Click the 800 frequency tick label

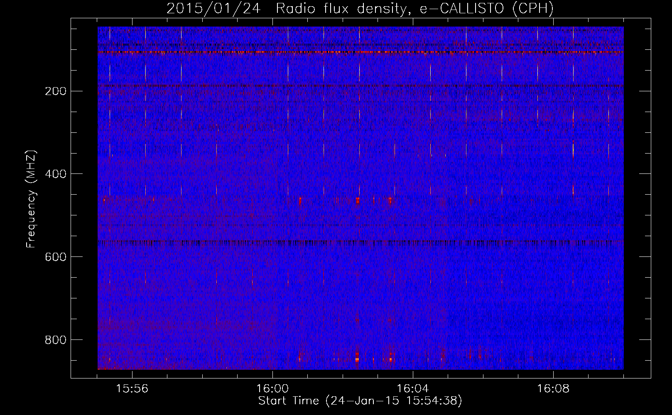(x=55, y=340)
